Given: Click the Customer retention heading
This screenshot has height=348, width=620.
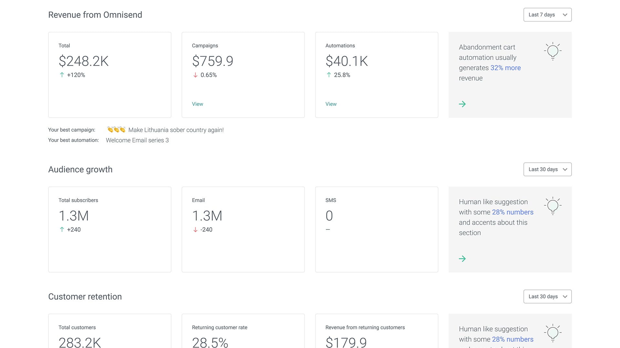Looking at the screenshot, I should coord(85,296).
